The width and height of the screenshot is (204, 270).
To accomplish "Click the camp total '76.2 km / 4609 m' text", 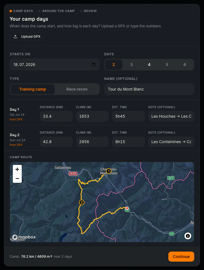I will [x=37, y=257].
